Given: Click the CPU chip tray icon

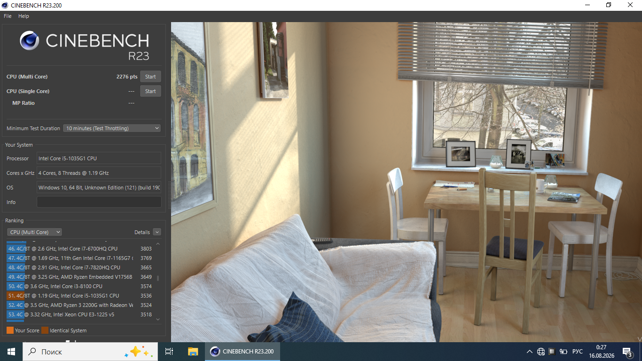Looking at the screenshot, I should tap(552, 352).
